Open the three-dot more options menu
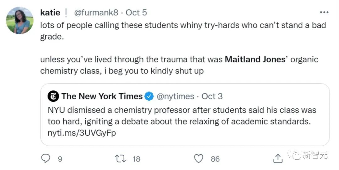This screenshot has width=339, height=170. coord(324,13)
